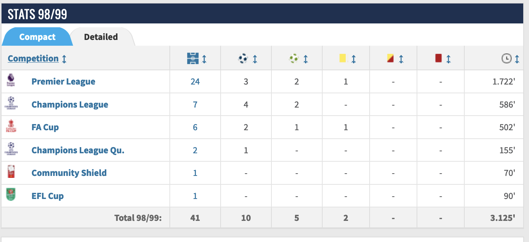Sort by the Competition column header
Image resolution: width=529 pixels, height=242 pixels.
coord(33,59)
